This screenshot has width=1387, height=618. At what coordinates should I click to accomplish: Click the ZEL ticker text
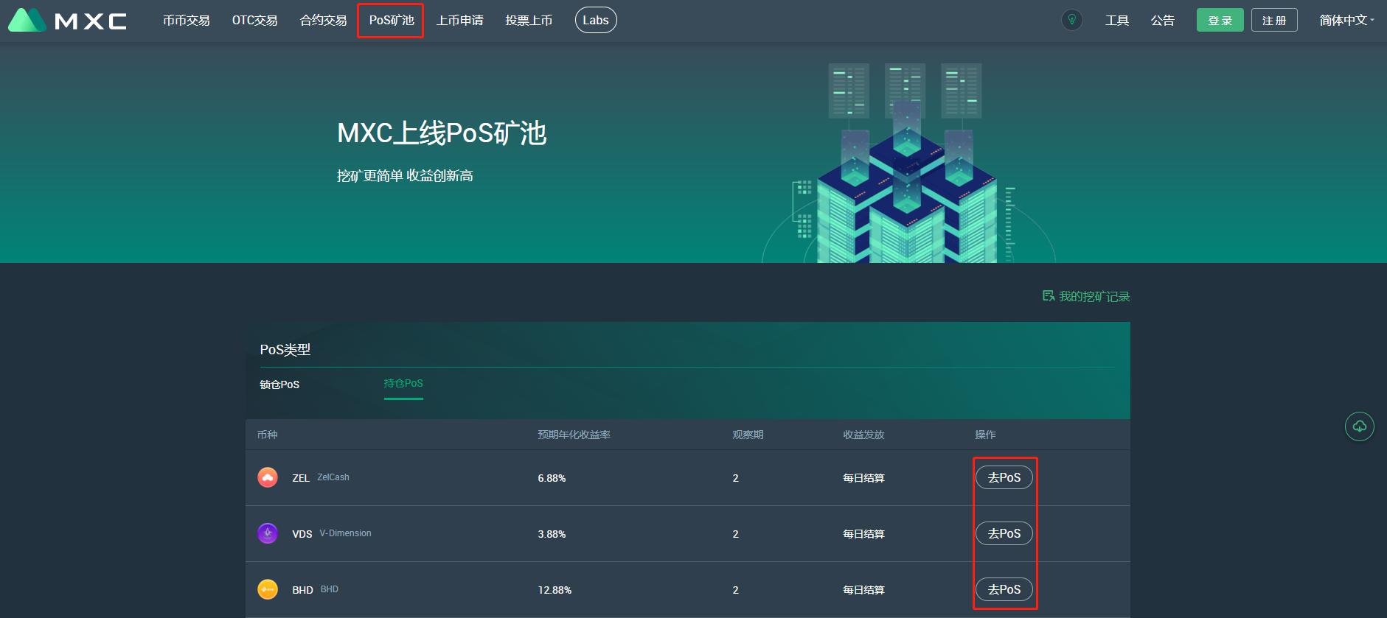pyautogui.click(x=301, y=478)
